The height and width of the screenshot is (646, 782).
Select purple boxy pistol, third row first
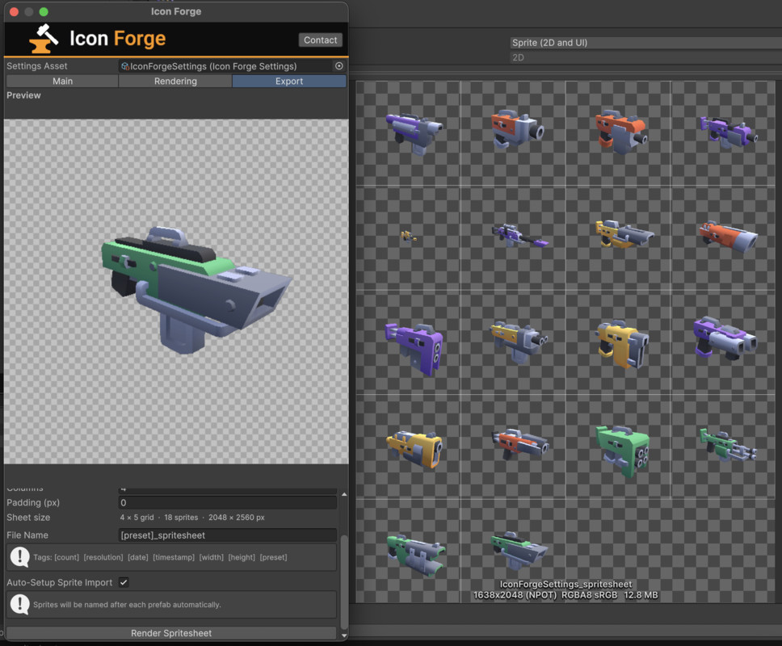pyautogui.click(x=414, y=348)
